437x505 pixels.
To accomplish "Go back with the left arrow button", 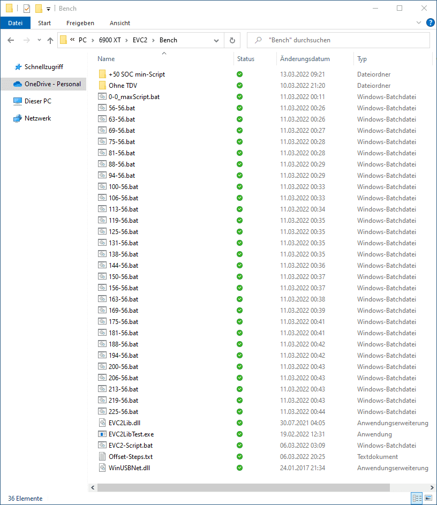I will [11, 40].
